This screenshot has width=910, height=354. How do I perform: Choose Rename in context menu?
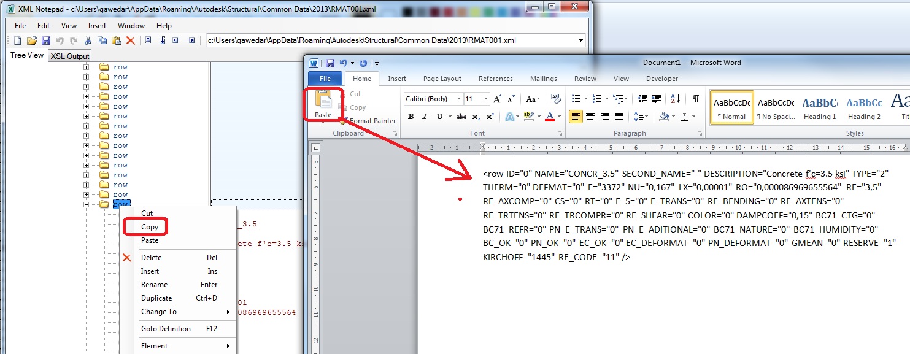tap(154, 285)
